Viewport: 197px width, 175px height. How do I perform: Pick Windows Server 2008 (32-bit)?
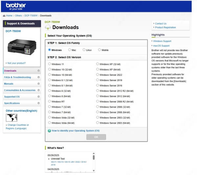[x=98, y=107]
